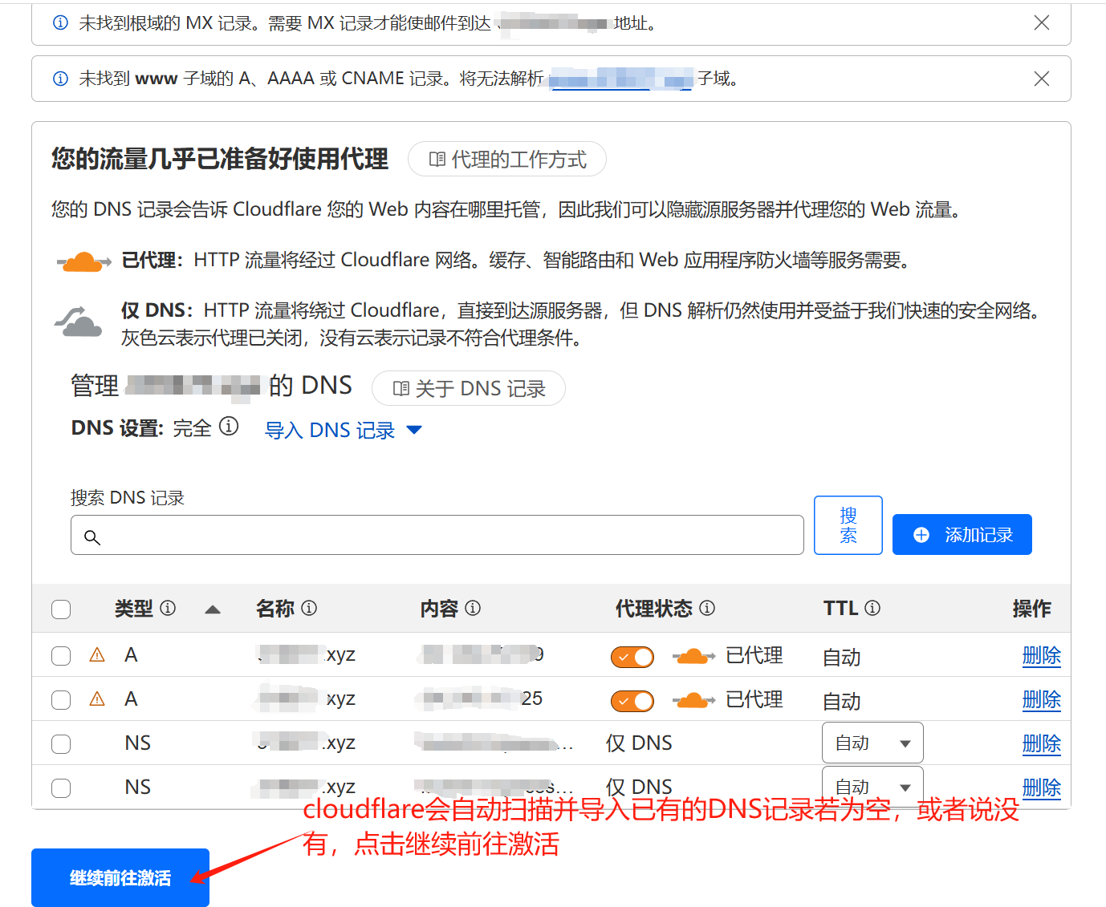This screenshot has width=1106, height=907.
Task: Click the orange cloud icon on the first A record
Action: tap(693, 657)
